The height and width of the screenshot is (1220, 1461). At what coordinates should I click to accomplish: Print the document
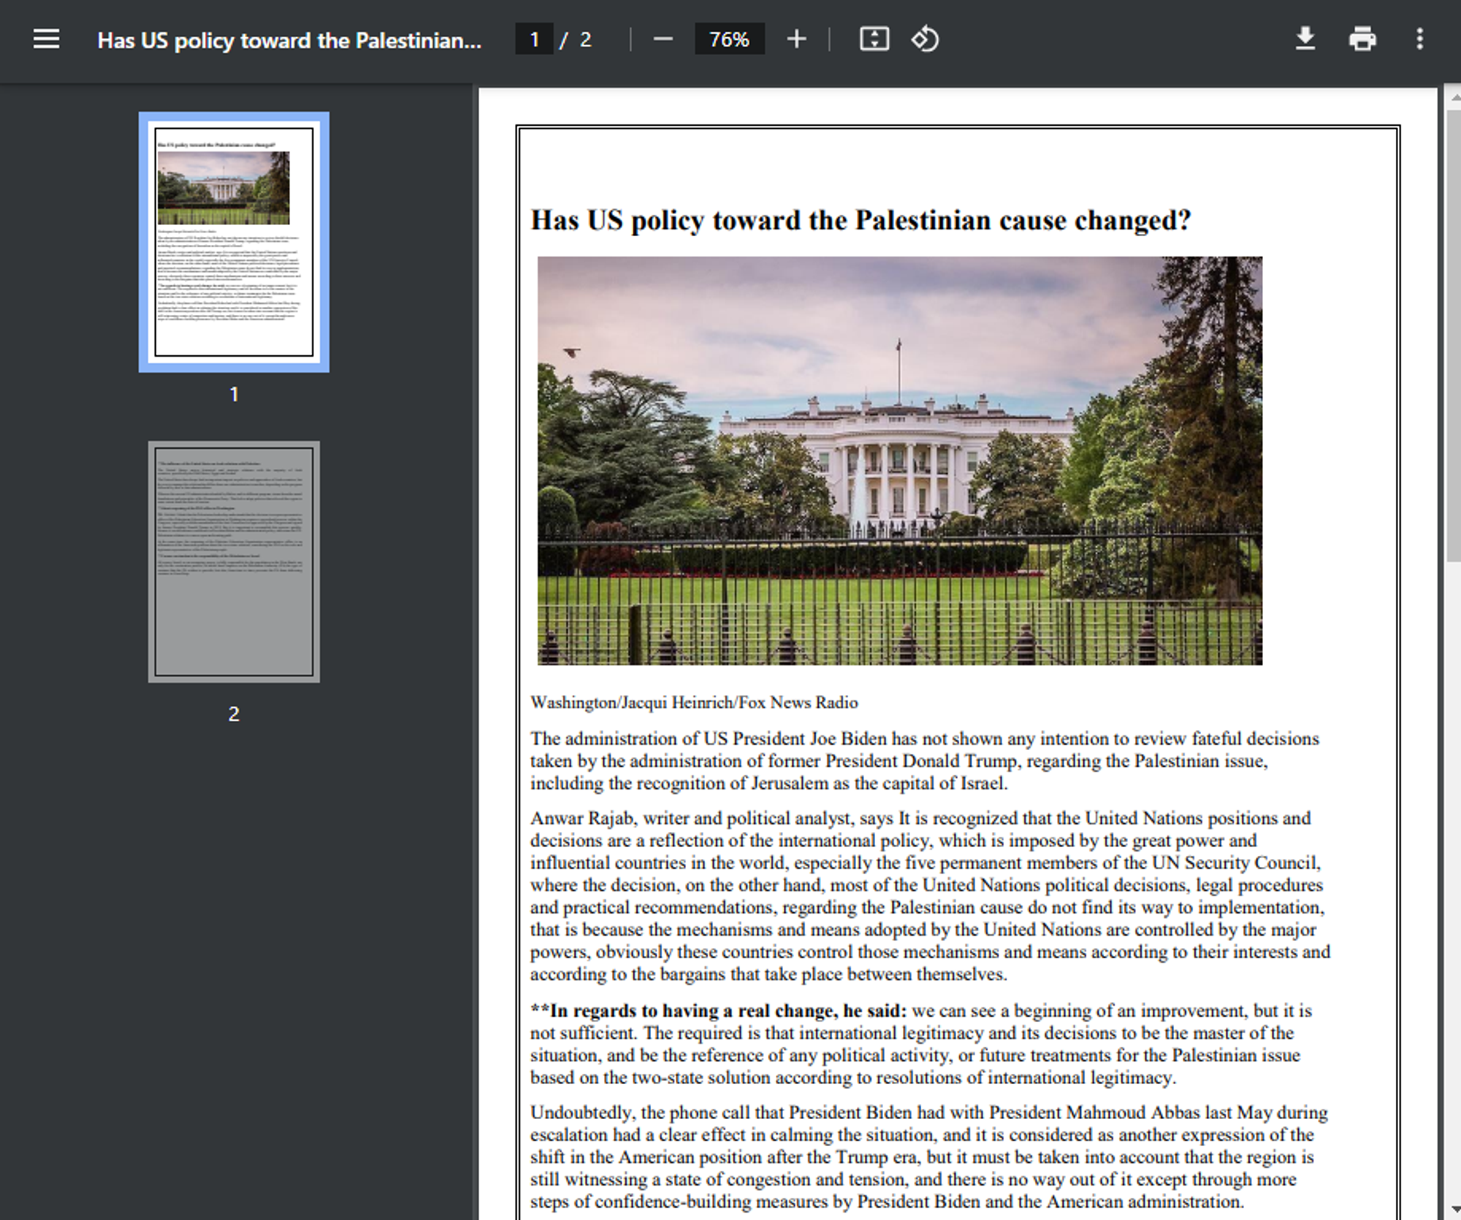tap(1362, 39)
